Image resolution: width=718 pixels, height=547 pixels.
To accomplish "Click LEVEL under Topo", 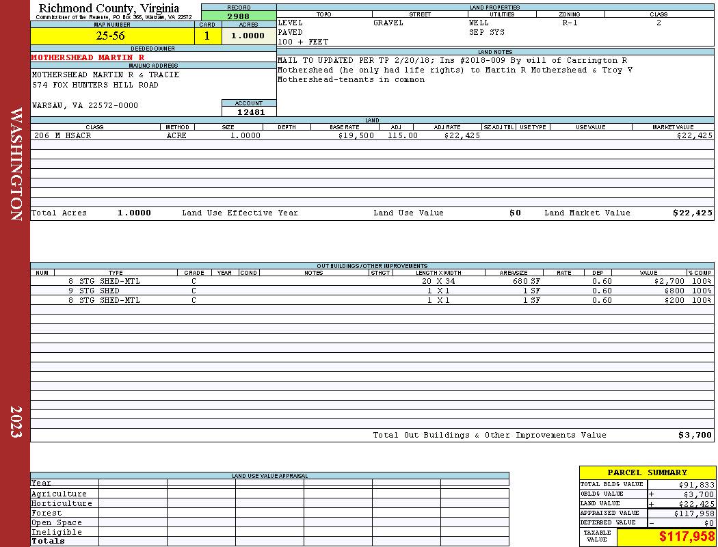I will pos(291,23).
